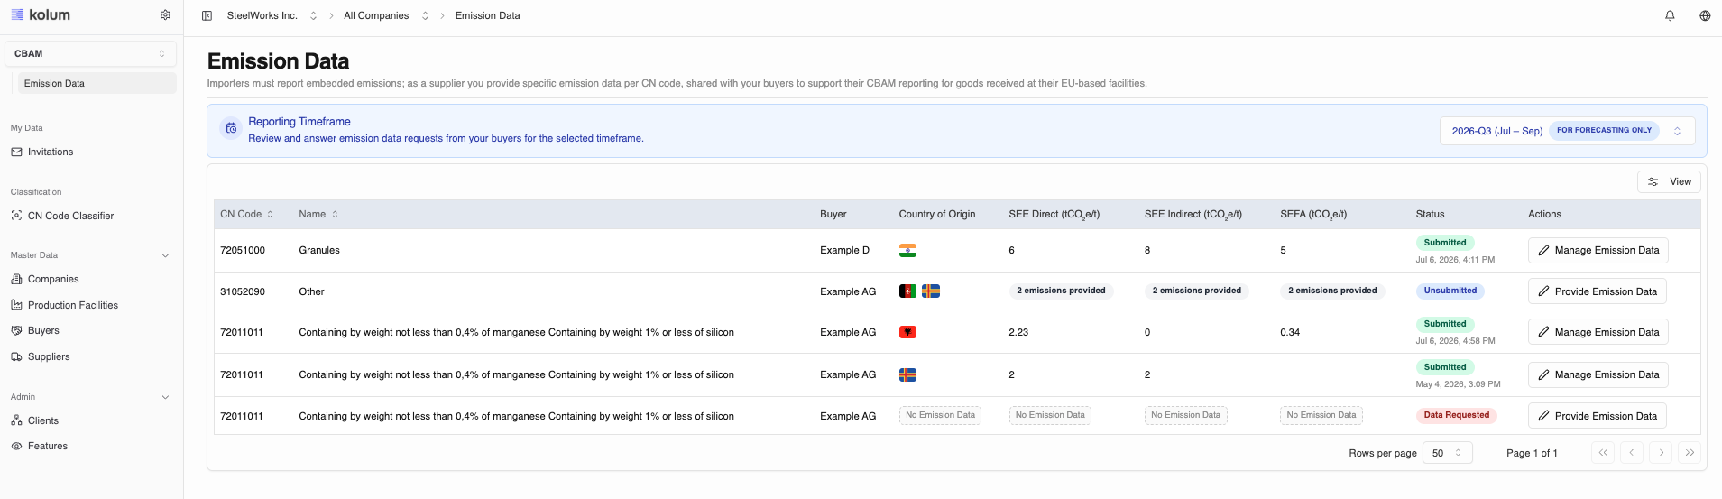The width and height of the screenshot is (1722, 499).
Task: Toggle sidebar panel icon near SteelWorks
Action: (207, 15)
